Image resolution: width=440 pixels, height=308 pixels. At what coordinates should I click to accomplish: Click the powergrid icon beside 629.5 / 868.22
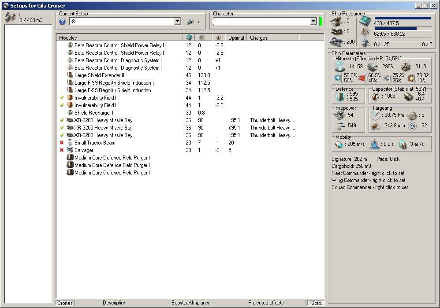point(365,31)
